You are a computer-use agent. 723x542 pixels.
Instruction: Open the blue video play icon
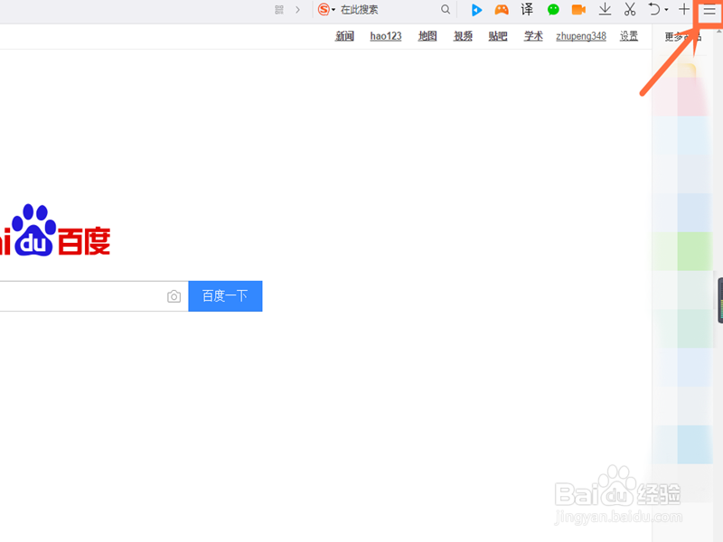pyautogui.click(x=476, y=10)
